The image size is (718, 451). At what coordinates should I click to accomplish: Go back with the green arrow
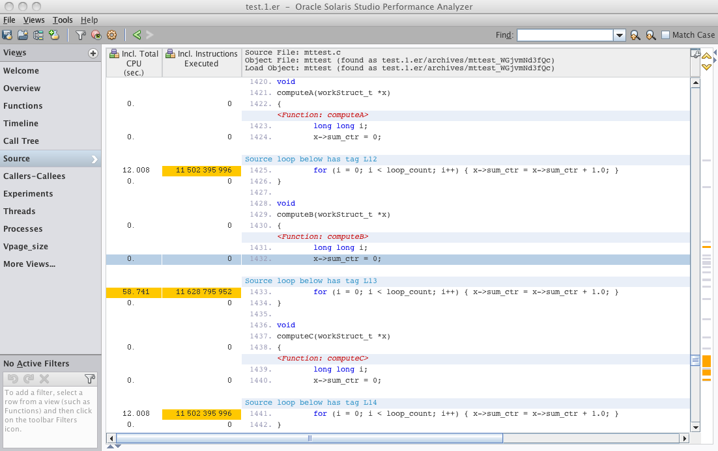(x=137, y=35)
